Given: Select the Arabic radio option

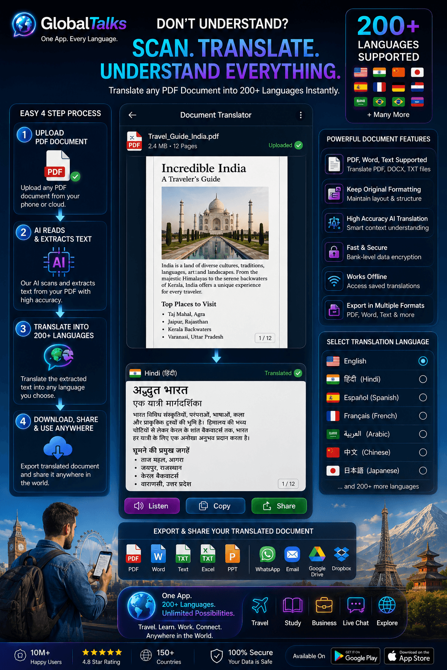Looking at the screenshot, I should coord(423,434).
